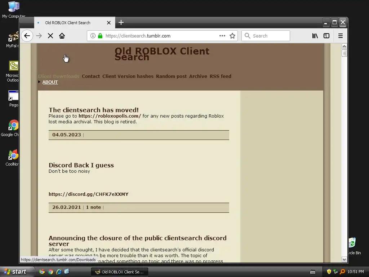Launch Internet Explorer from quick launch
Viewport: 369px width, 277px height.
click(59, 272)
